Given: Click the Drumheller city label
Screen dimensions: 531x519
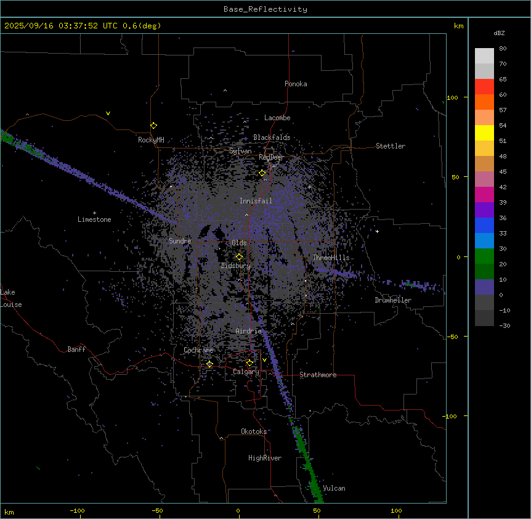Looking at the screenshot, I should pyautogui.click(x=393, y=300).
